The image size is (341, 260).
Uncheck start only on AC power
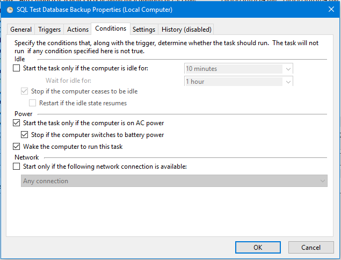coord(16,123)
